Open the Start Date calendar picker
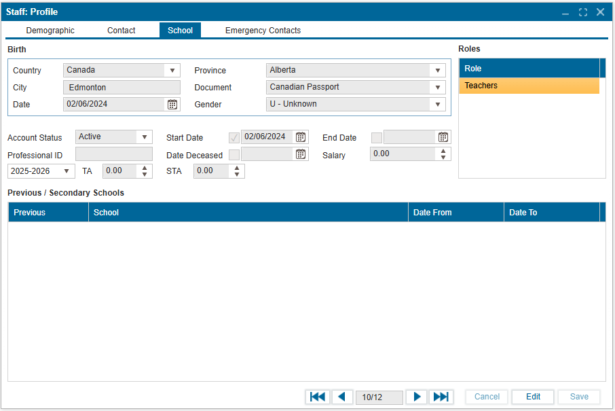The height and width of the screenshot is (411, 615). point(301,137)
